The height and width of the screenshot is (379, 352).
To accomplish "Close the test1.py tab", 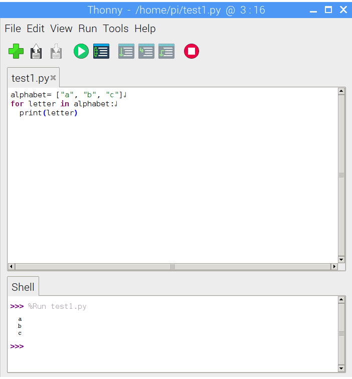I will point(53,78).
